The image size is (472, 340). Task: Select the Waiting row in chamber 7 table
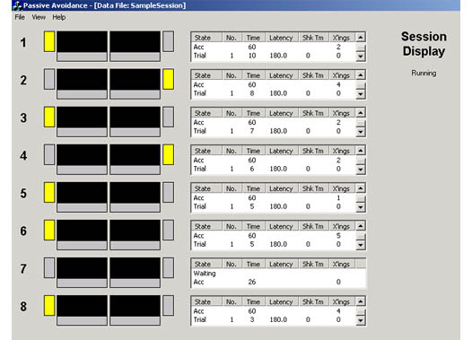click(x=278, y=274)
